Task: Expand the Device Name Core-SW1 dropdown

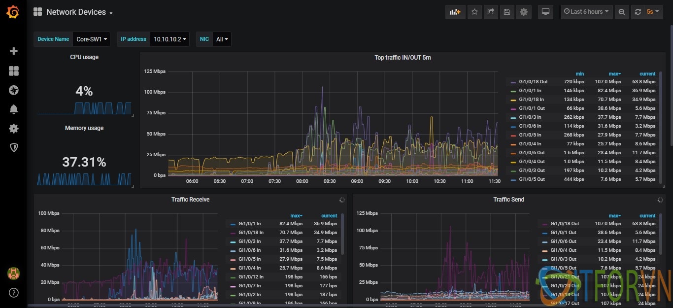Action: 92,39
